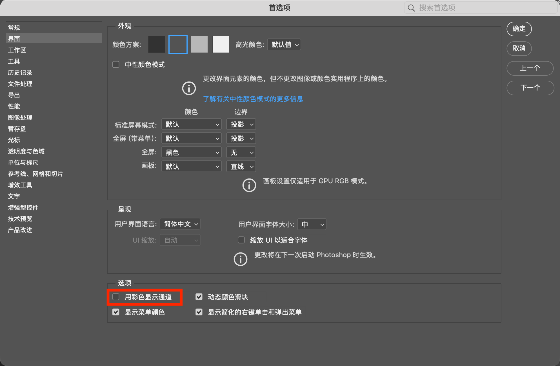This screenshot has width=560, height=366.
Task: Open 用户界面语言 简体中文 dropdown
Action: [180, 224]
